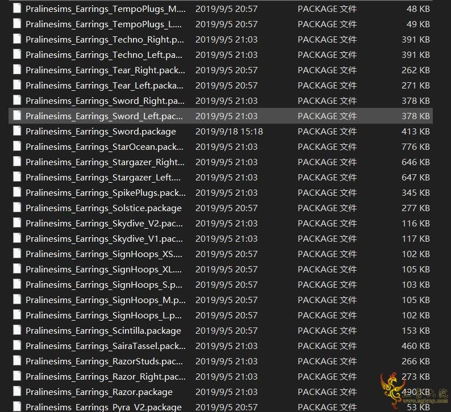
Task: Click the file icon of Pralinesims_Earrings_Stargazer_Right
Action: (17, 162)
